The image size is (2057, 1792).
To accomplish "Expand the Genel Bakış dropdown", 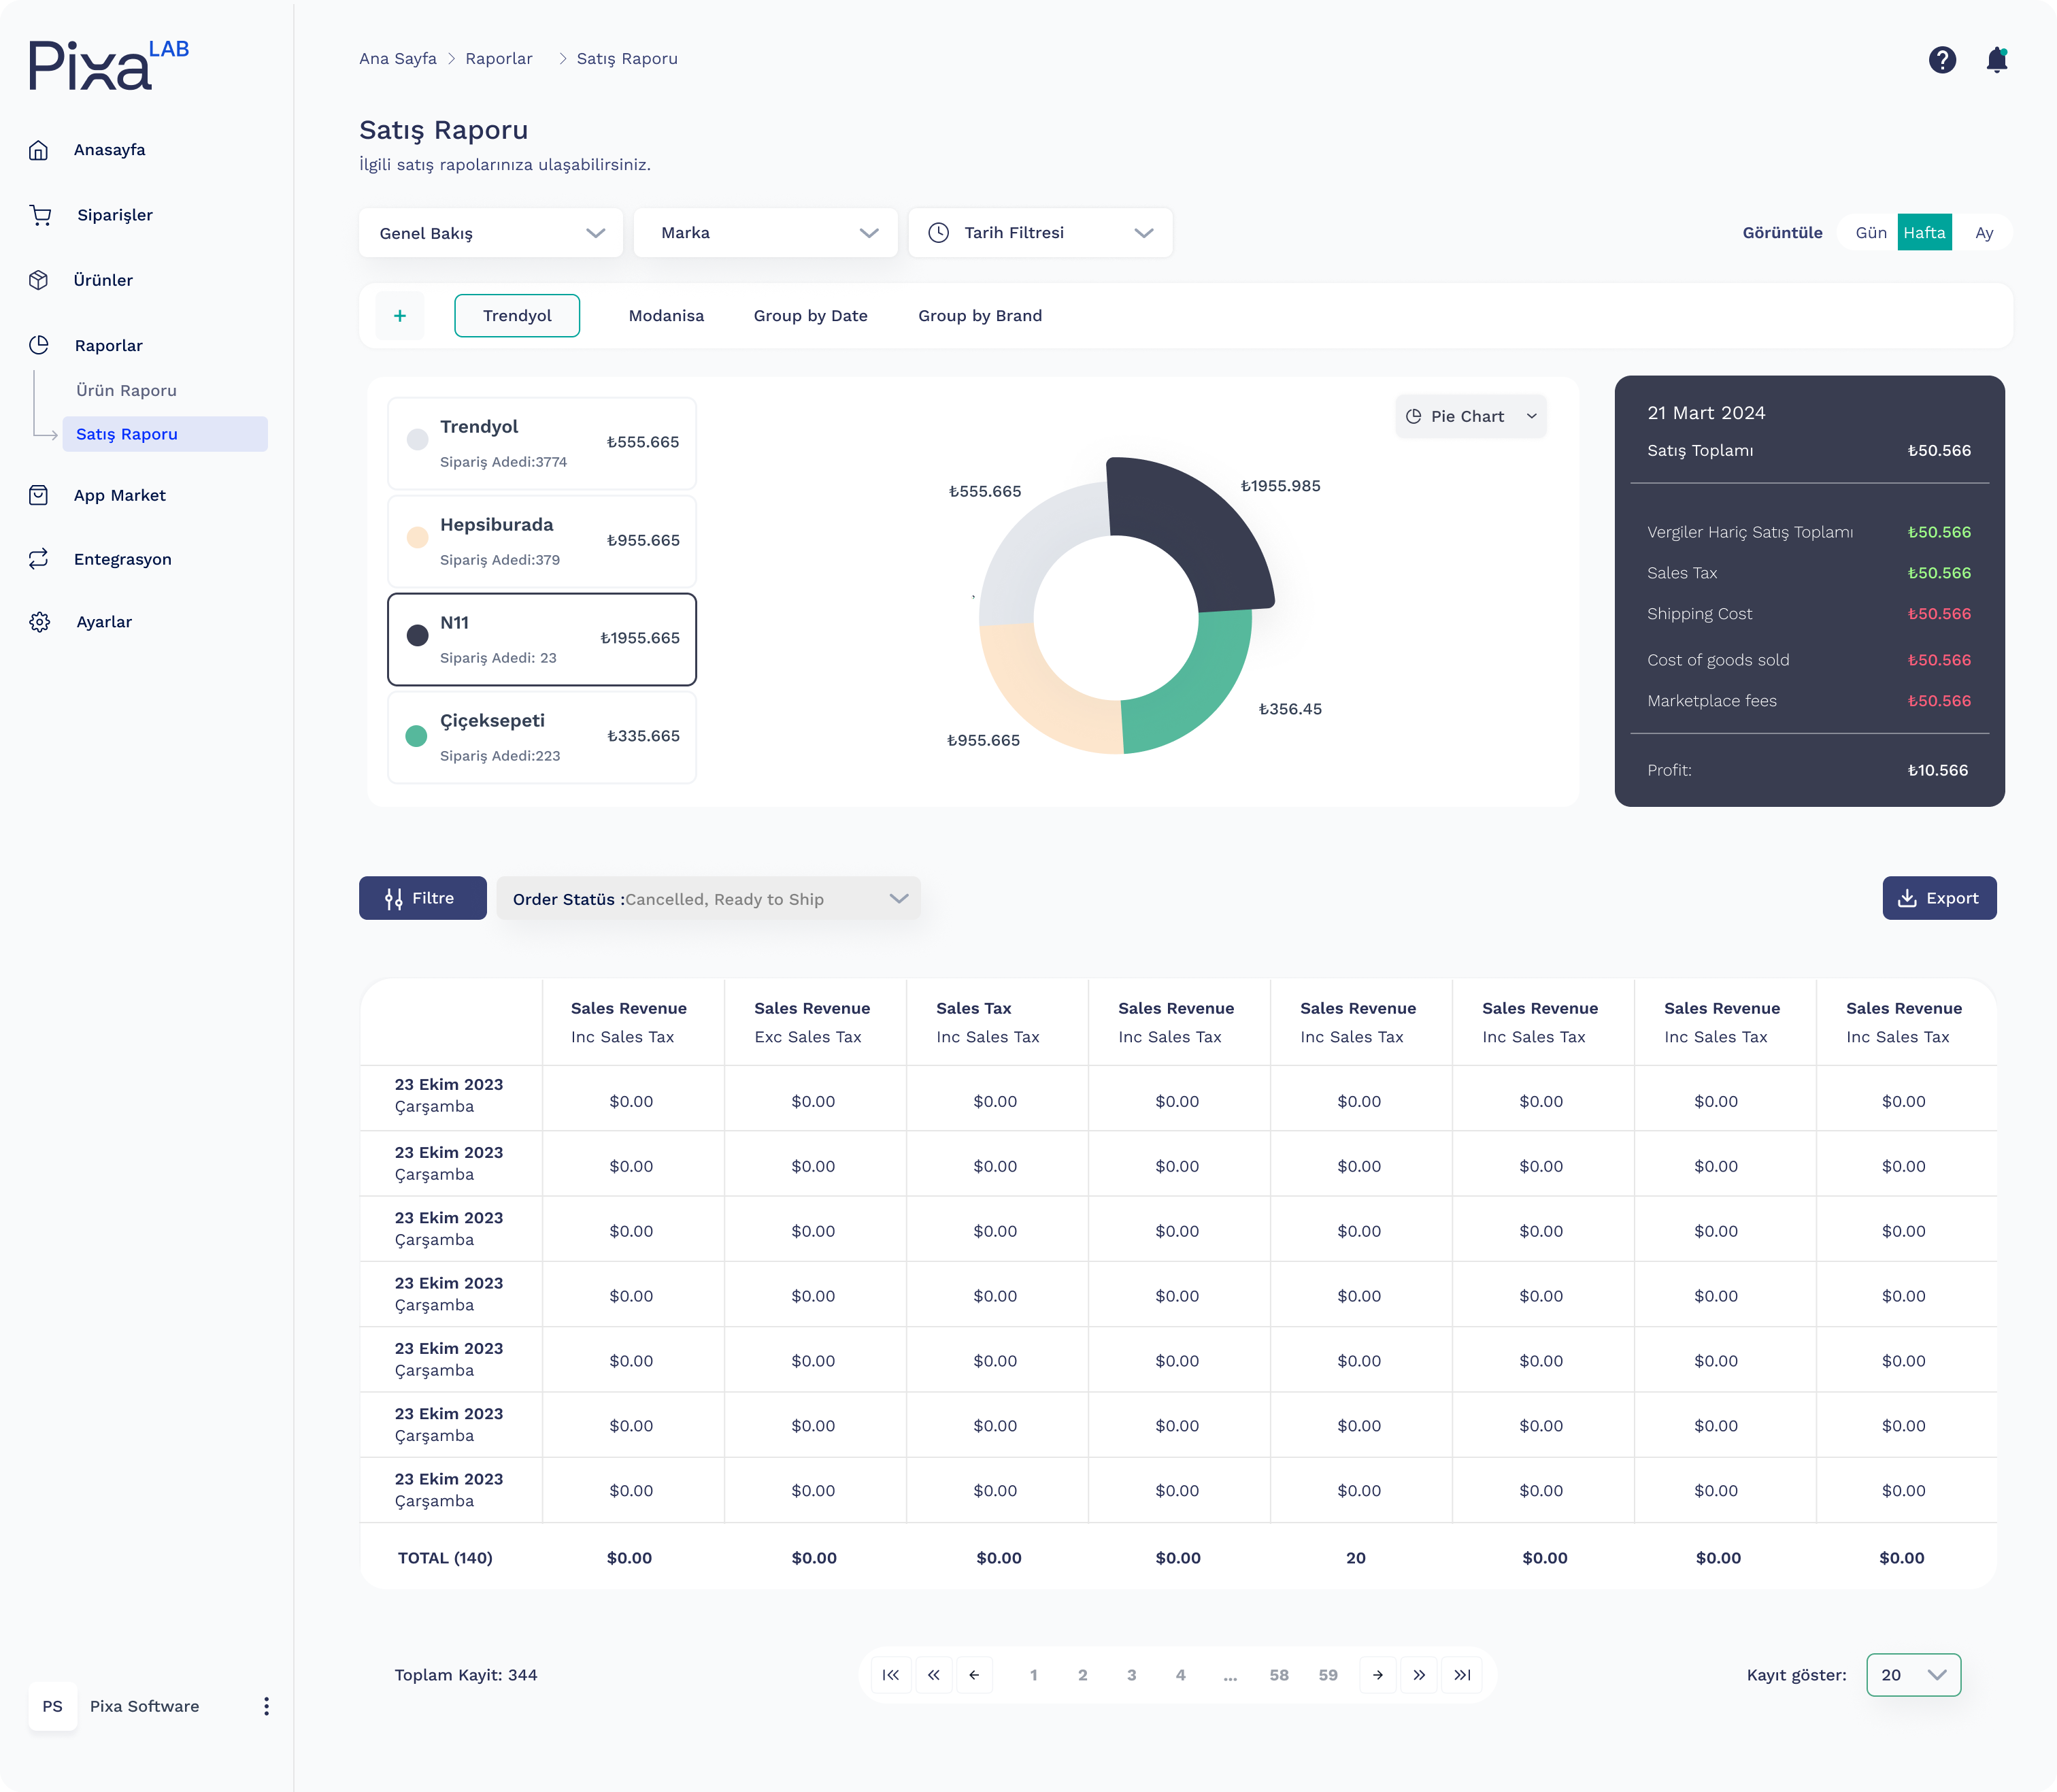I will coord(491,233).
